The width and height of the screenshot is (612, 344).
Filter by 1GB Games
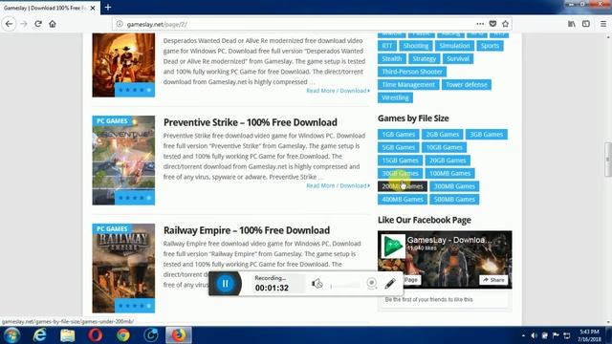click(x=398, y=135)
